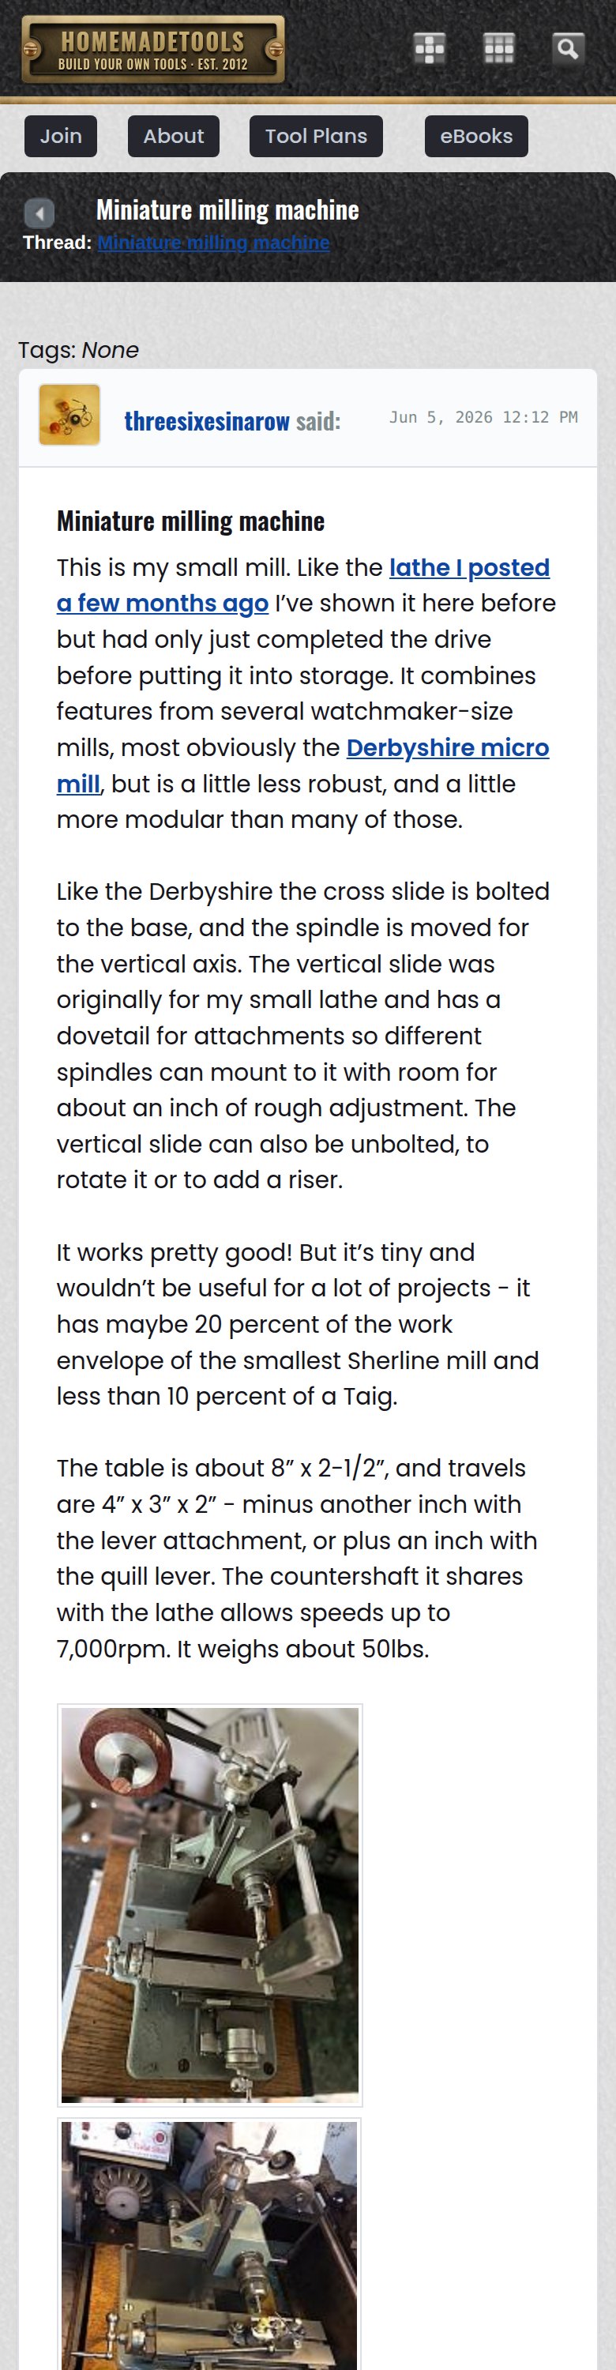Click the back arrow beside thread title

tap(39, 213)
